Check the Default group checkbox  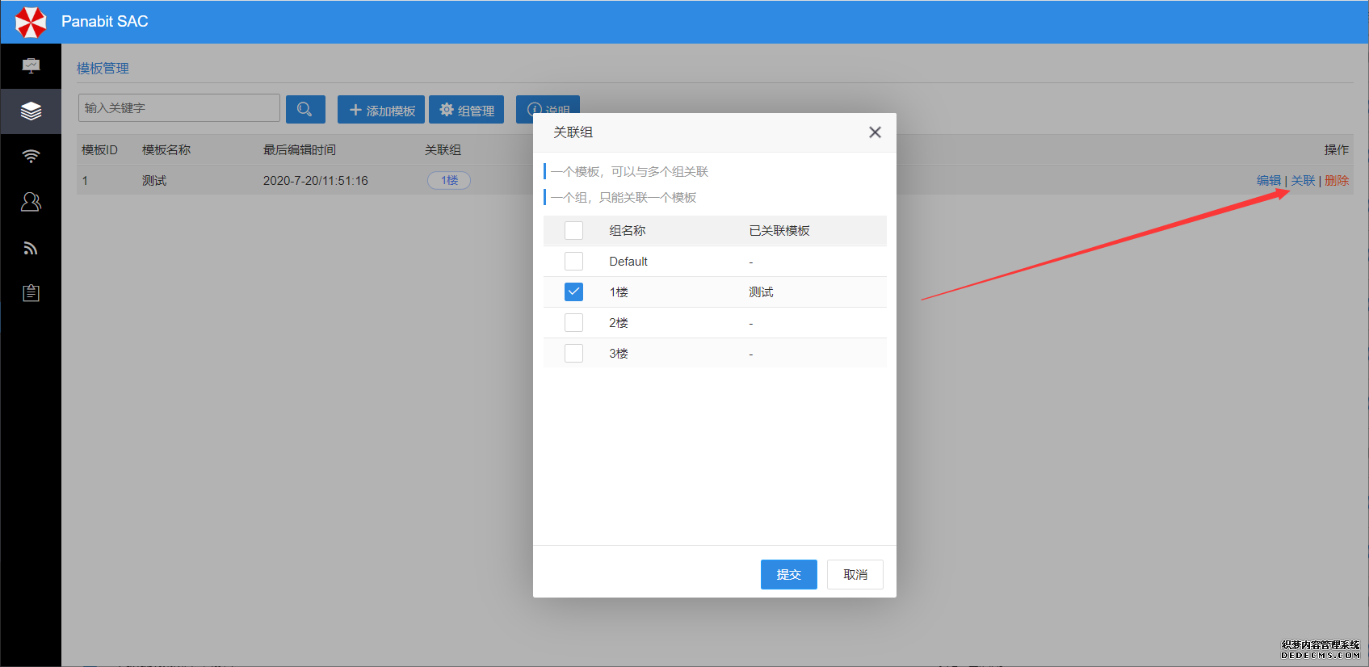[x=573, y=262]
